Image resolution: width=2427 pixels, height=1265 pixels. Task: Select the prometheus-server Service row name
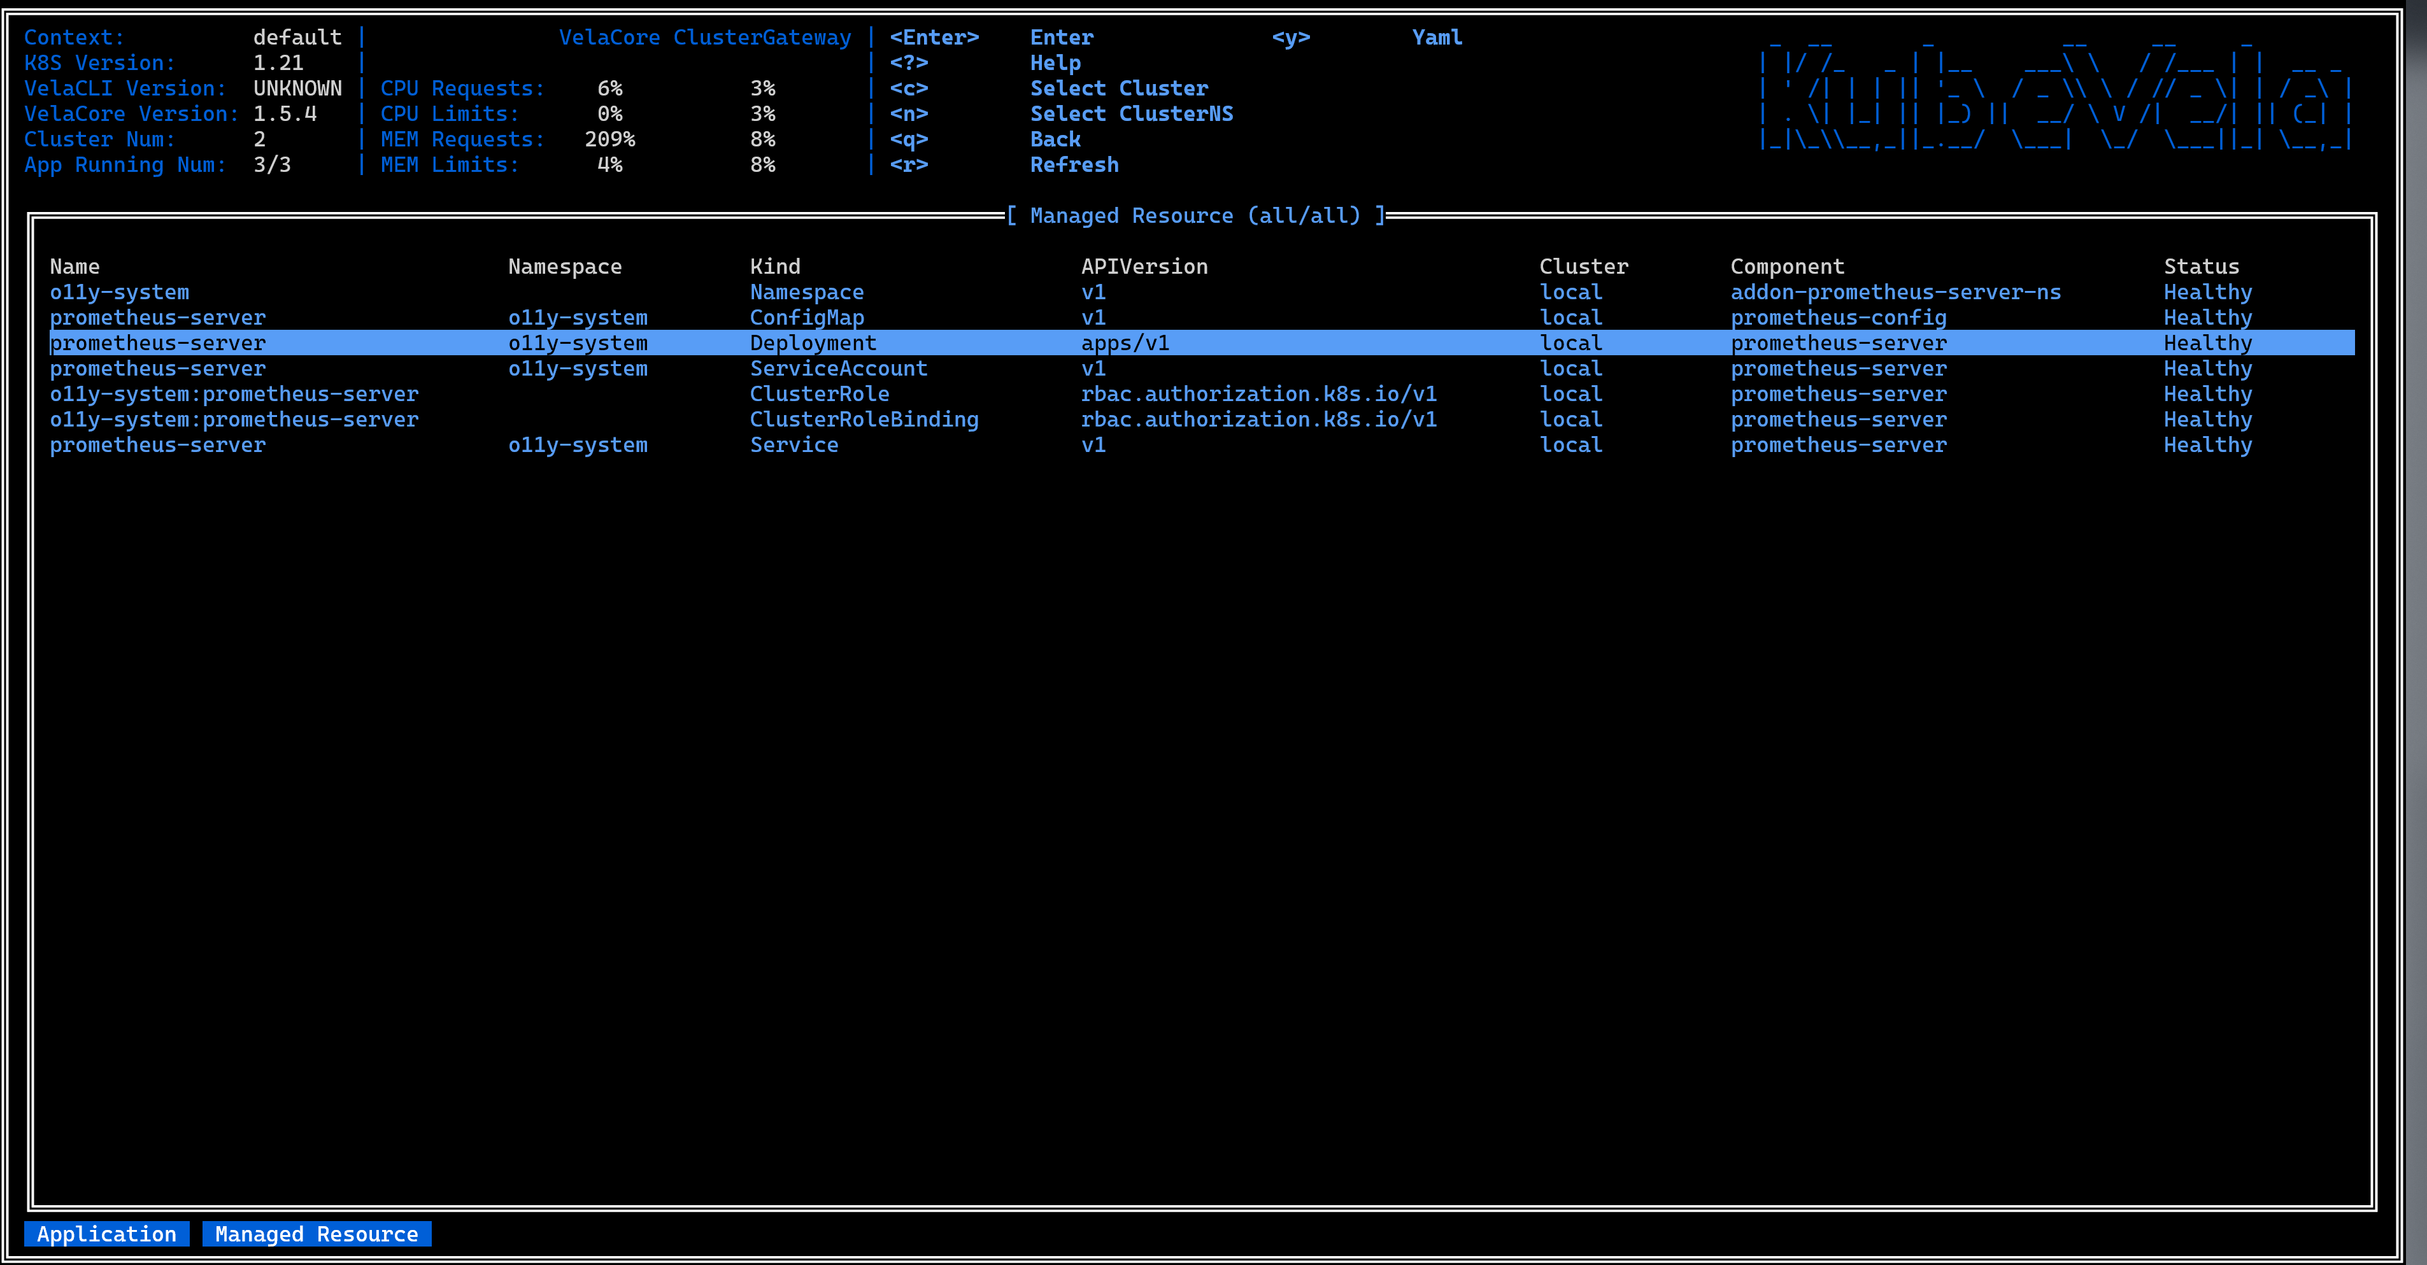coord(157,444)
